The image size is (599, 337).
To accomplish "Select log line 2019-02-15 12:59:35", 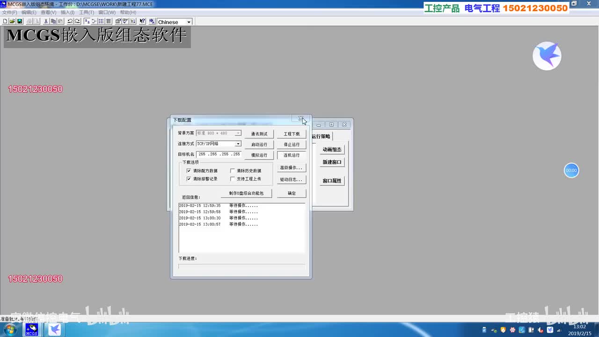I will (x=218, y=205).
